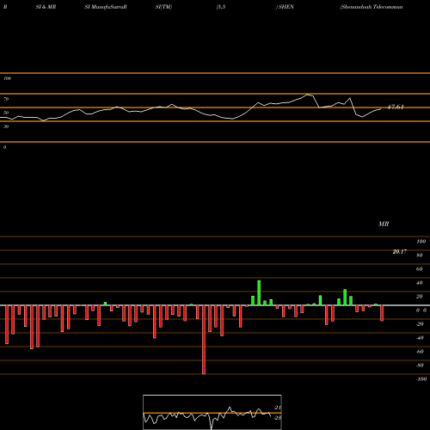Click the -100 axis label on the MR chart

(421, 379)
